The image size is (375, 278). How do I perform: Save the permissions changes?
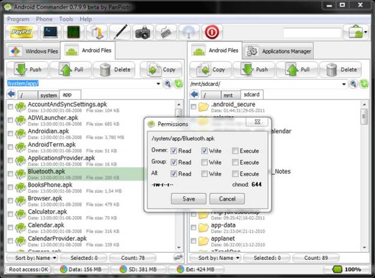pos(188,198)
